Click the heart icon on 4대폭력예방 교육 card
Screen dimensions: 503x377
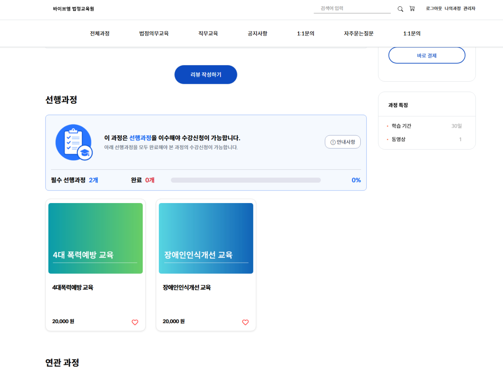[x=135, y=322]
